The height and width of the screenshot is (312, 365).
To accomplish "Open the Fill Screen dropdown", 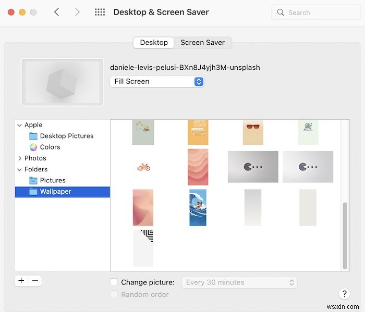I will [x=157, y=82].
